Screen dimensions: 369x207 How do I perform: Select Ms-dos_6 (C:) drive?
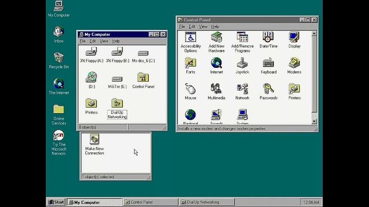point(143,56)
